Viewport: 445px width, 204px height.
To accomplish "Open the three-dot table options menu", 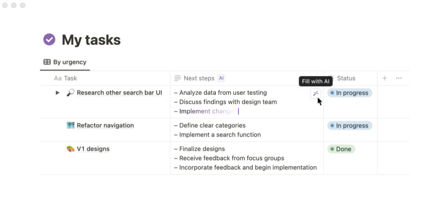I will coord(399,78).
